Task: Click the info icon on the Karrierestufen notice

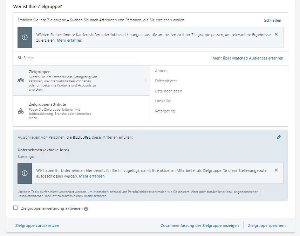Action: click(x=25, y=37)
